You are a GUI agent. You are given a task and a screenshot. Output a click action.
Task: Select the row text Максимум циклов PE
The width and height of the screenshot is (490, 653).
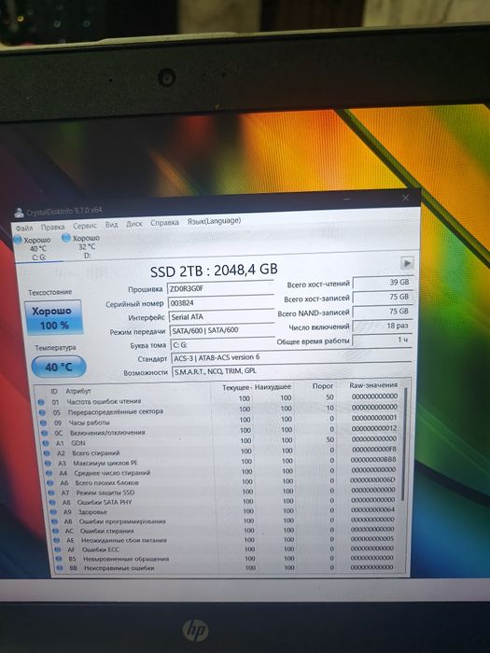tap(105, 463)
